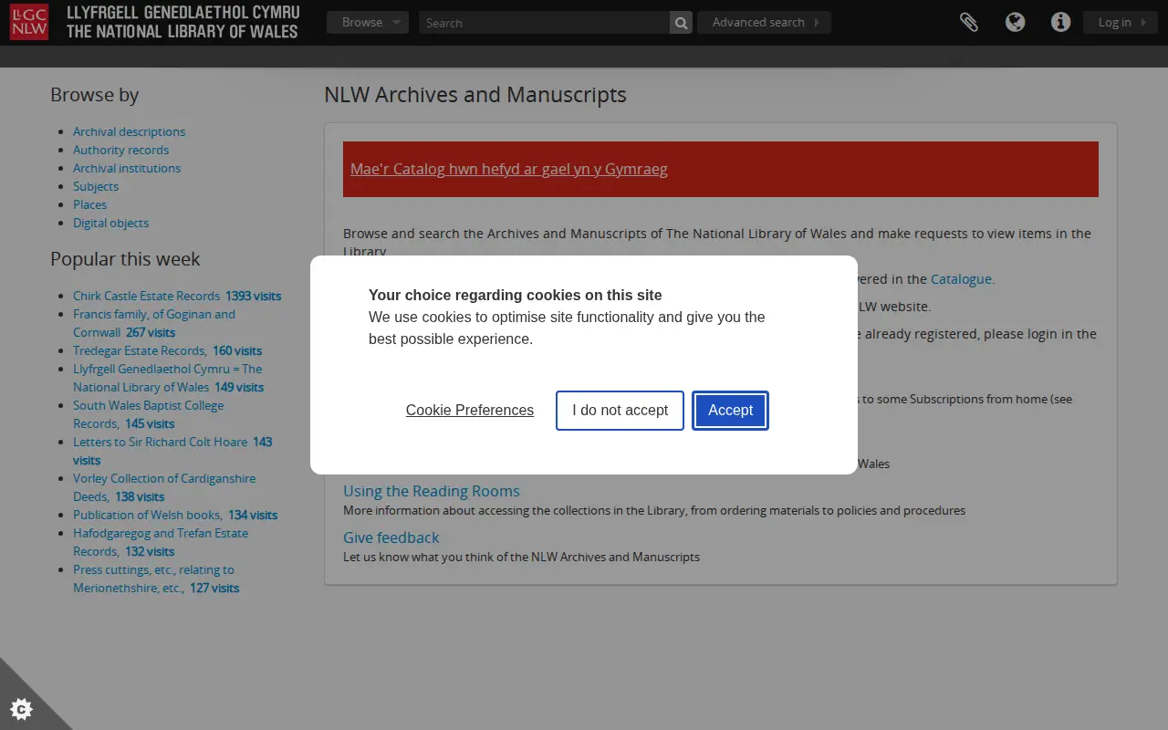
Task: Select the Browse by heading
Action: (x=95, y=95)
